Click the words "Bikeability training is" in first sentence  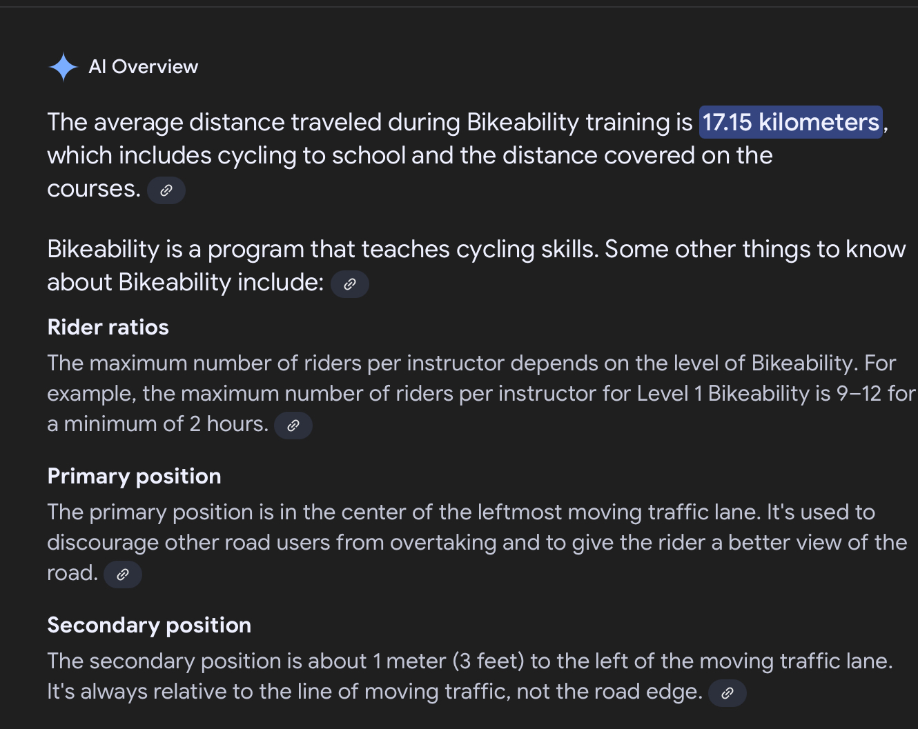coord(579,123)
